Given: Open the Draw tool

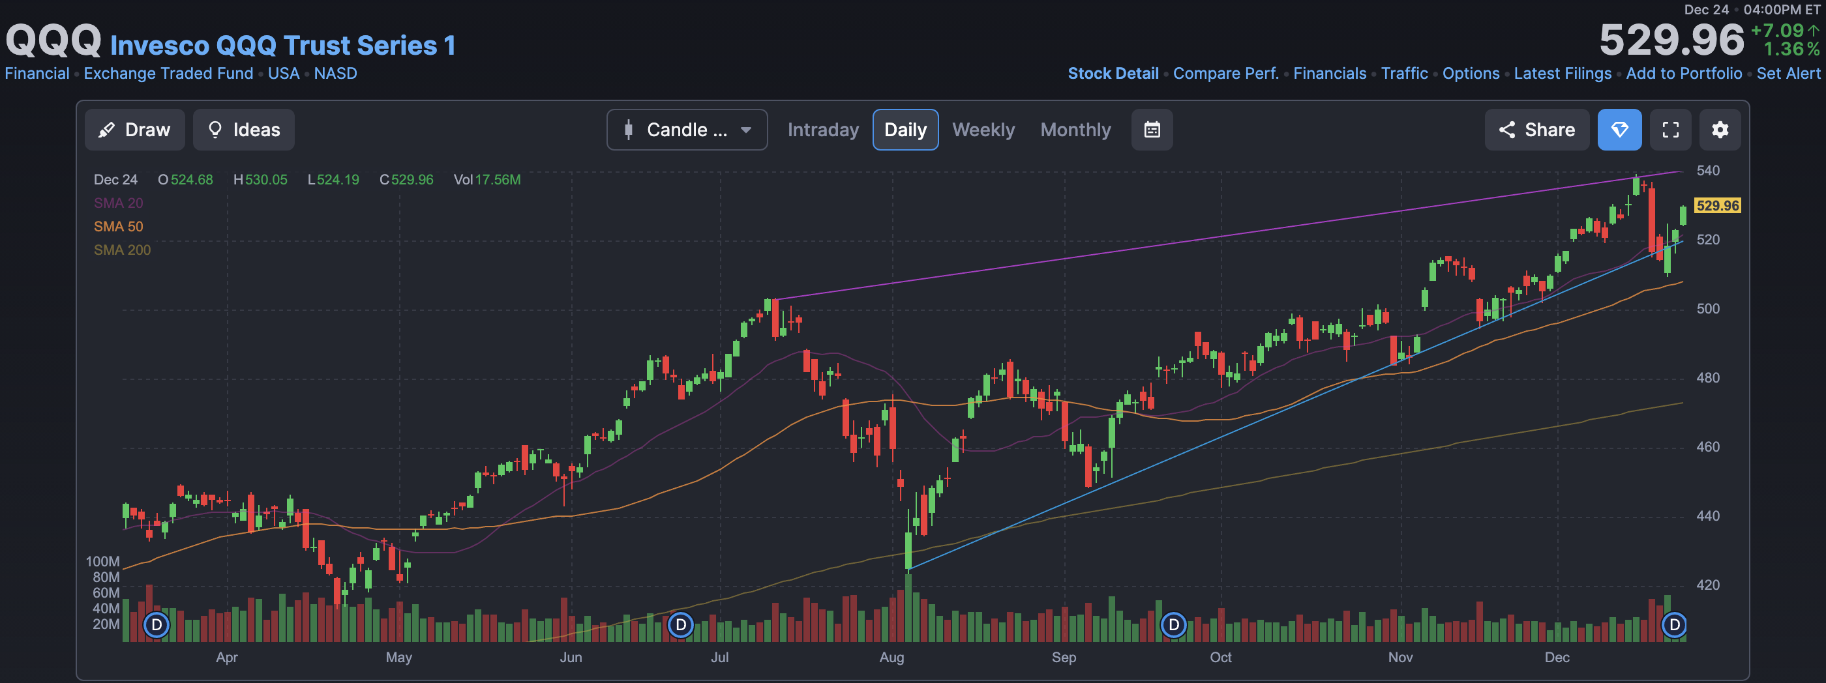Looking at the screenshot, I should click(135, 130).
